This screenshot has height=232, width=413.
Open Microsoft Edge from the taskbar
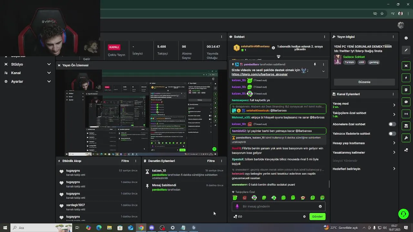[99, 228]
